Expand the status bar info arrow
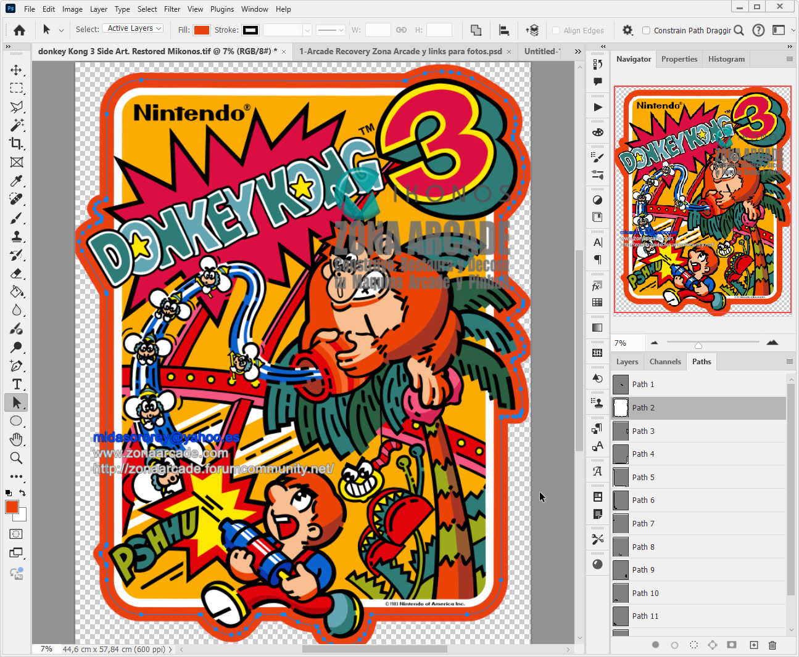The width and height of the screenshot is (799, 657). 170,649
